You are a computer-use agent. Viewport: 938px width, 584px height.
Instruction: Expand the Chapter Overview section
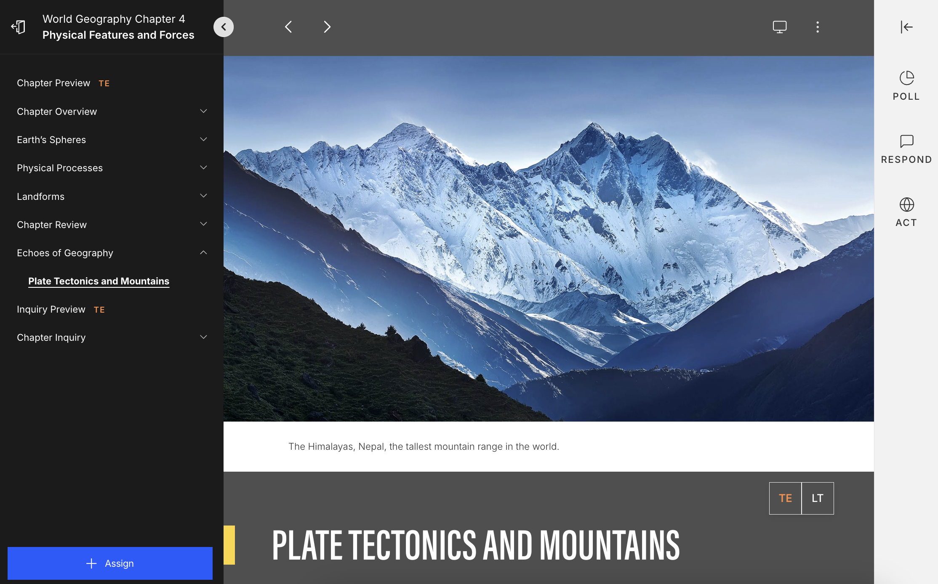pos(203,111)
